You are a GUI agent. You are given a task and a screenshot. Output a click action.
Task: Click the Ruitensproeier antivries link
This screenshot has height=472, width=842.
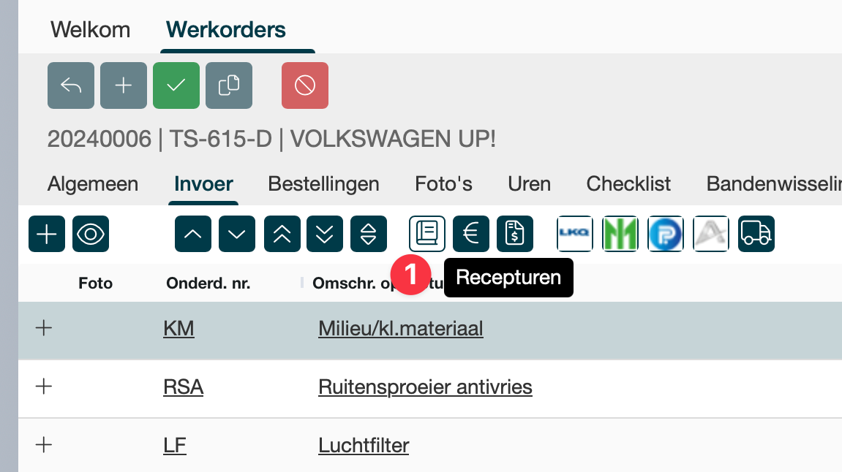coord(425,387)
